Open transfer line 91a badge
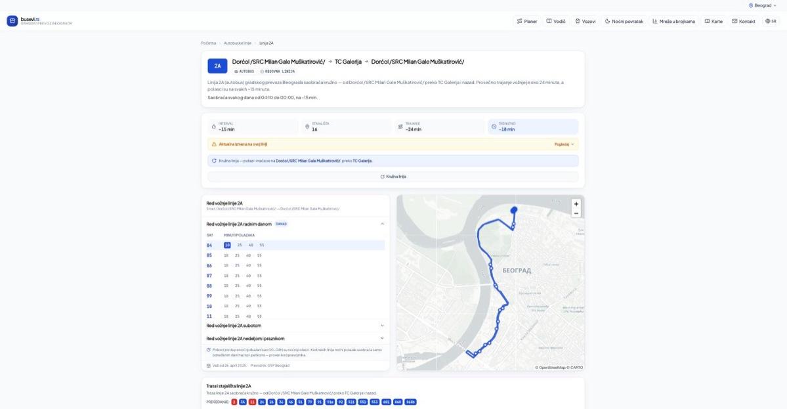This screenshot has height=409, width=787. [330, 402]
